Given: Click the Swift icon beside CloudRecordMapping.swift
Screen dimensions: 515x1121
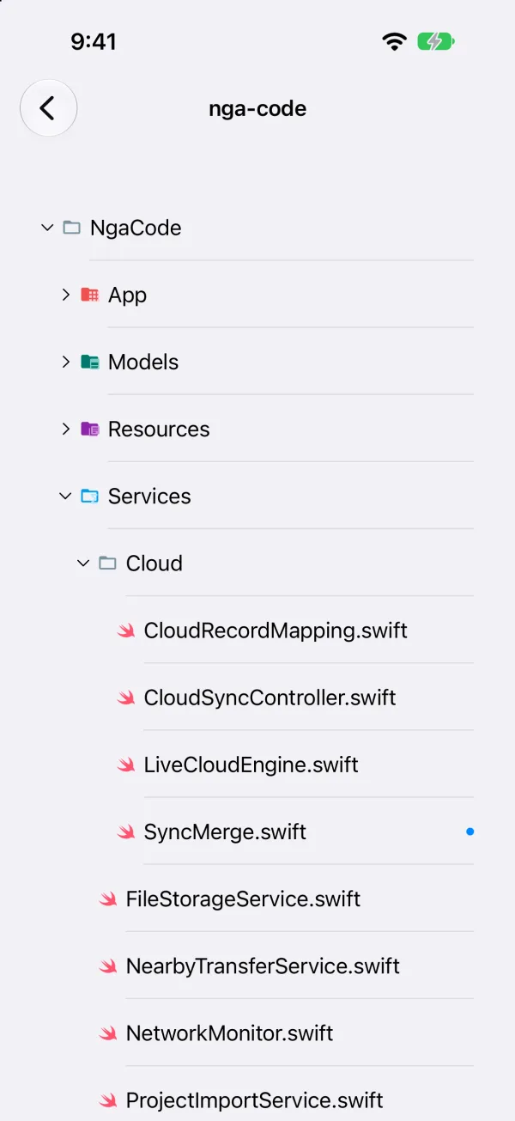Looking at the screenshot, I should (125, 631).
